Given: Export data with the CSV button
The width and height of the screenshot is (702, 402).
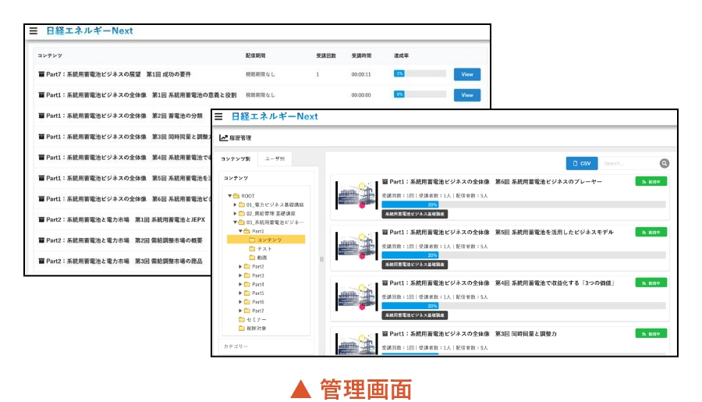Looking at the screenshot, I should 581,163.
